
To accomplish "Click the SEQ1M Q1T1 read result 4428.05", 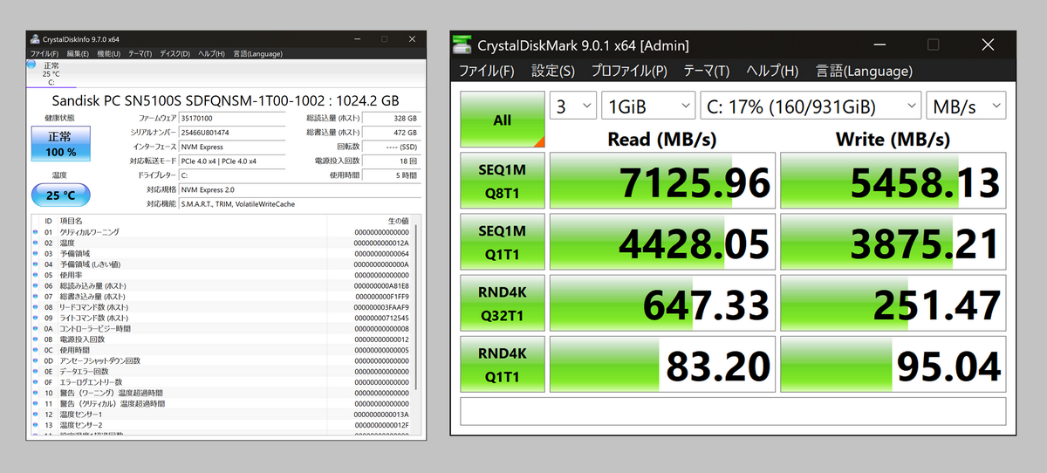I will [x=662, y=243].
